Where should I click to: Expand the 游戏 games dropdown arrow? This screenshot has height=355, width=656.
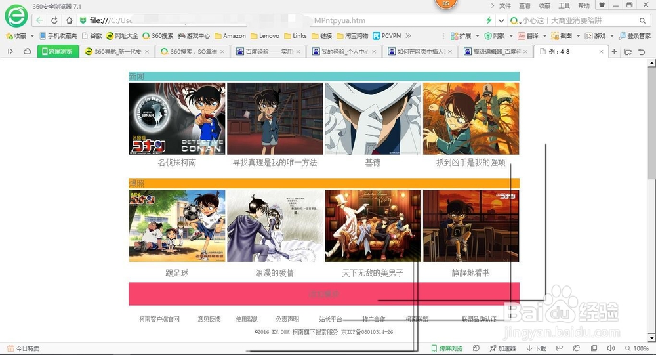(x=611, y=36)
